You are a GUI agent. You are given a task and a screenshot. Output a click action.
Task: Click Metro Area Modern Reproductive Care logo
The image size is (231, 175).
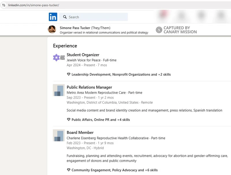point(59,90)
